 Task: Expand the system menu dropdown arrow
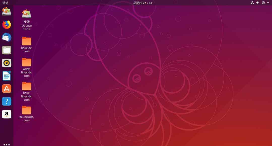coord(268,3)
